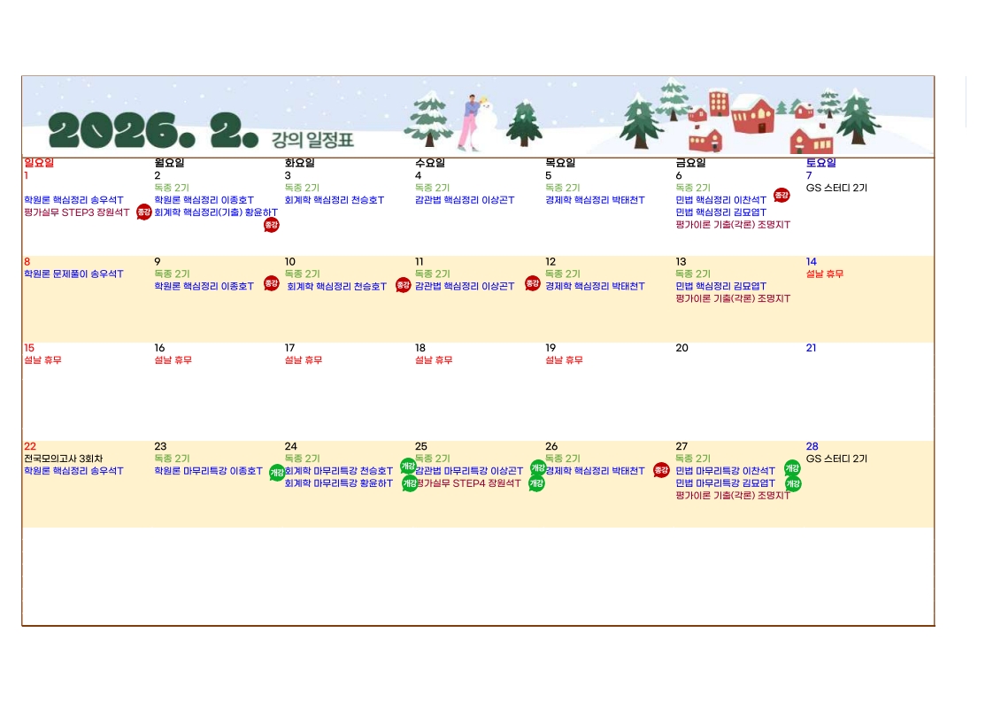Open 전국모의고사 3회차 entry on the 22nd
The image size is (993, 702).
[63, 459]
